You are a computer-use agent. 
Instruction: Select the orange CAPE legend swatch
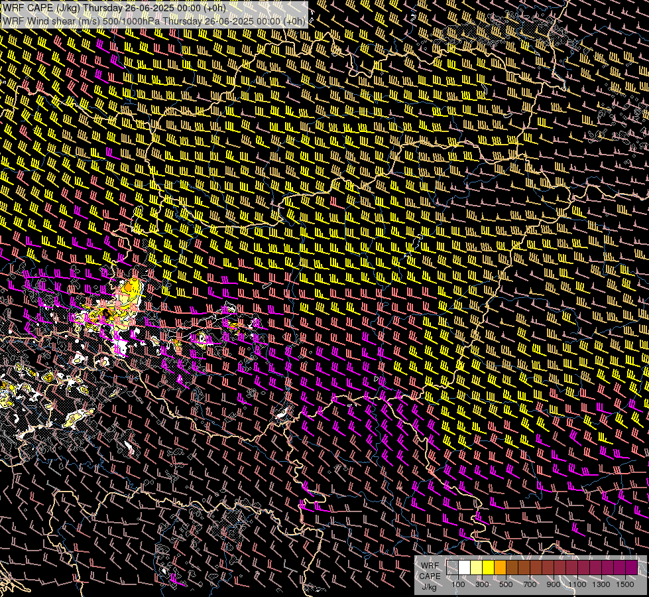[x=500, y=567]
